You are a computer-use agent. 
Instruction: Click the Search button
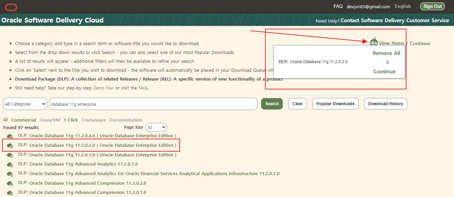272,104
